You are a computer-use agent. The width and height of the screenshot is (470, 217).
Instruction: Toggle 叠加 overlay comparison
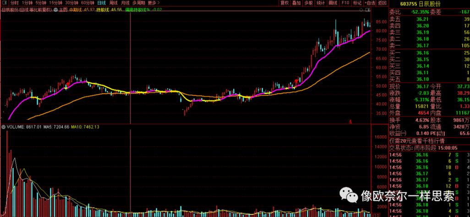[x=296, y=3]
